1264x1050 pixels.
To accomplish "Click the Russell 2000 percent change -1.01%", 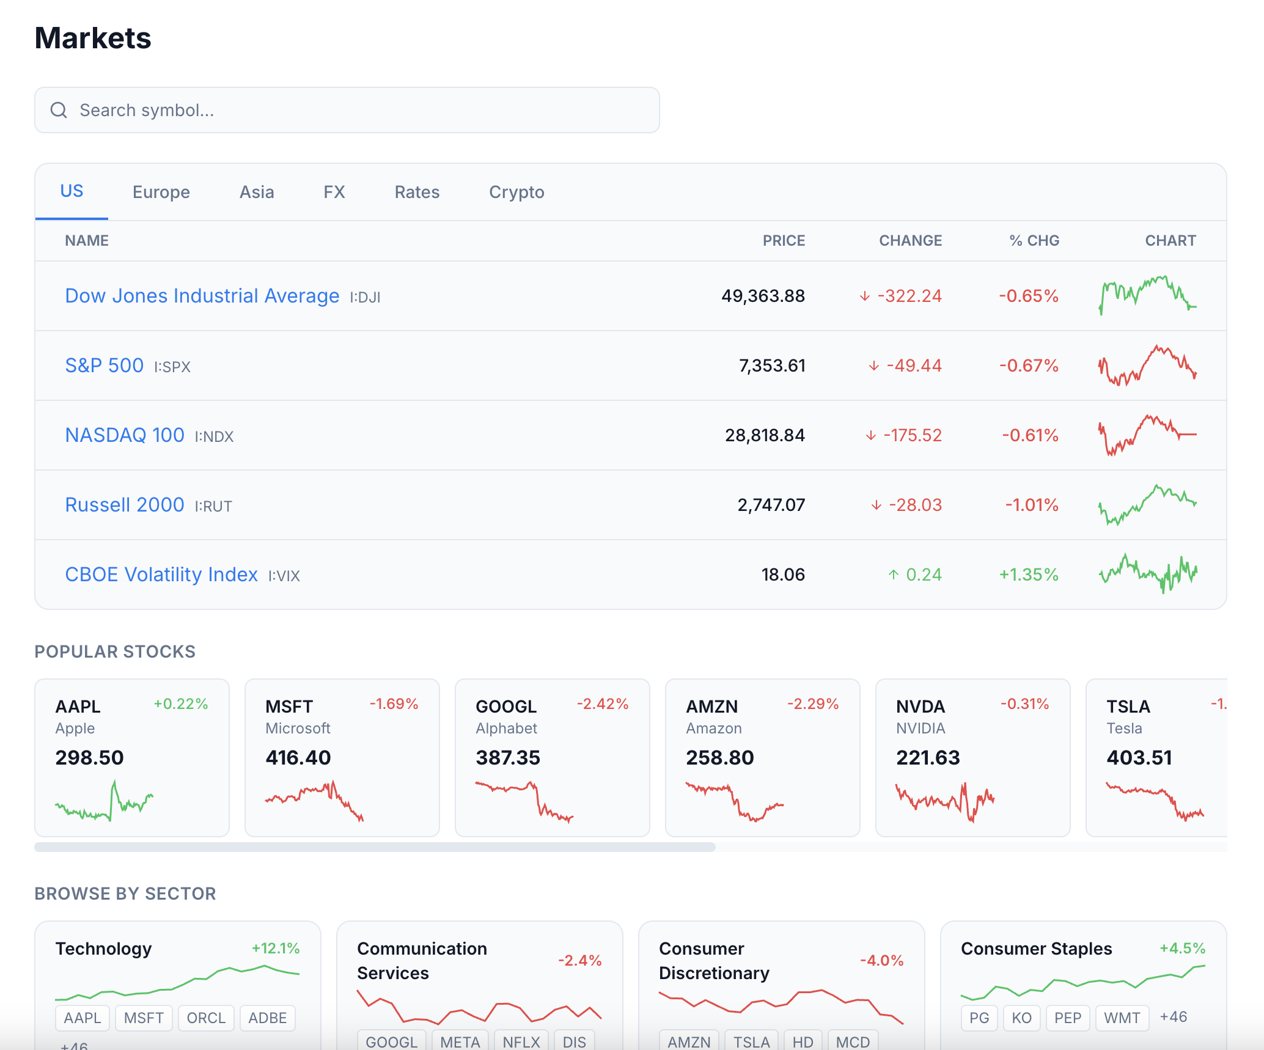I will 1032,505.
